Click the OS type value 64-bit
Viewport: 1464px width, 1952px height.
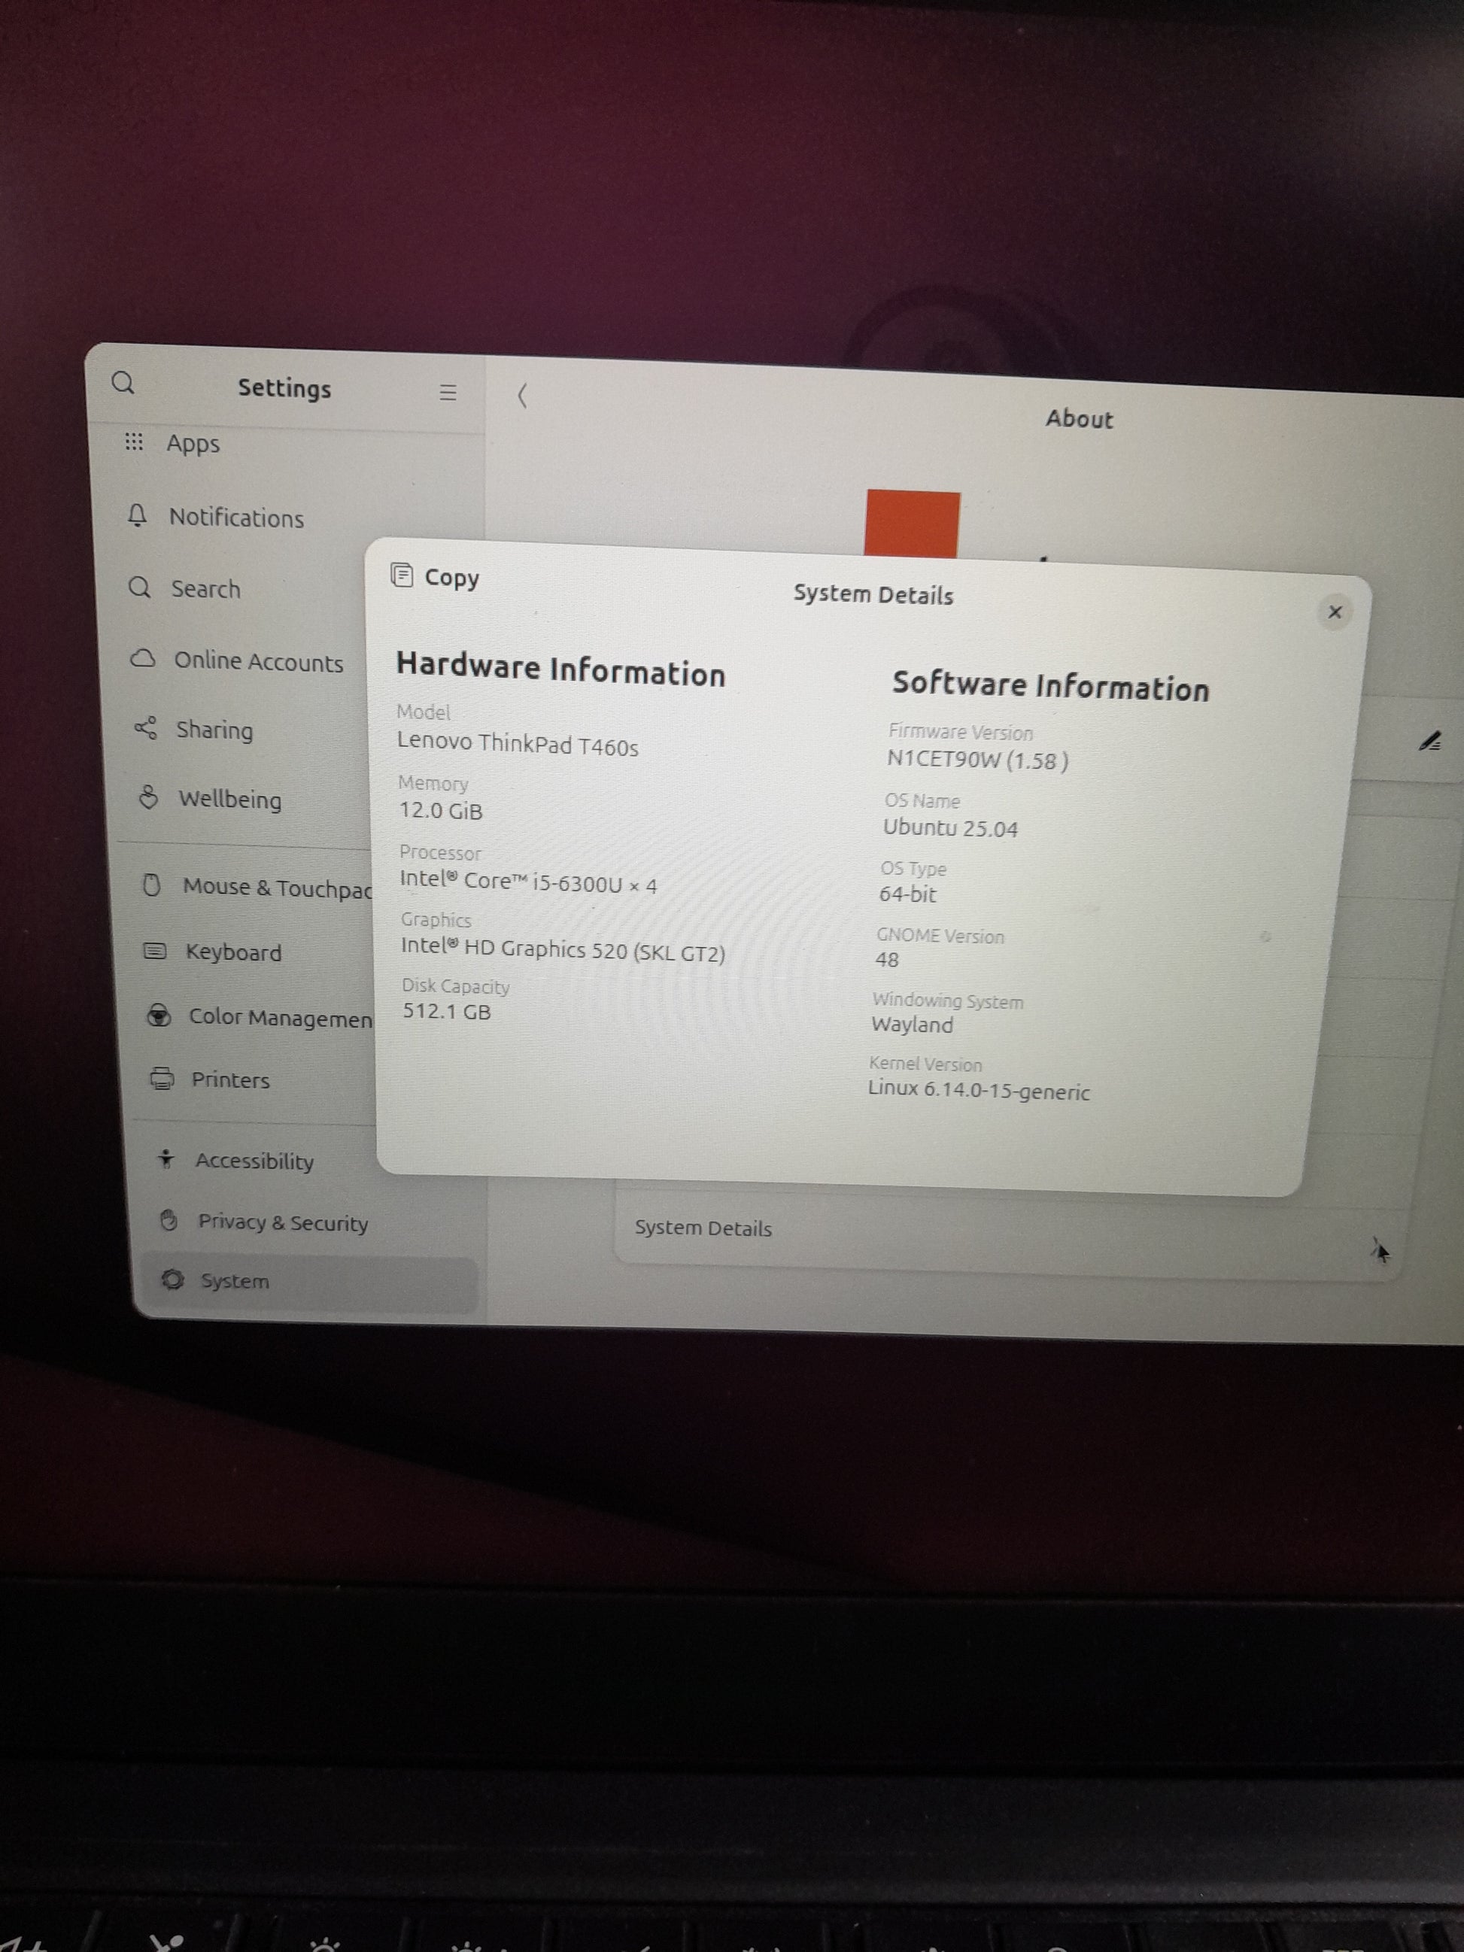[907, 894]
